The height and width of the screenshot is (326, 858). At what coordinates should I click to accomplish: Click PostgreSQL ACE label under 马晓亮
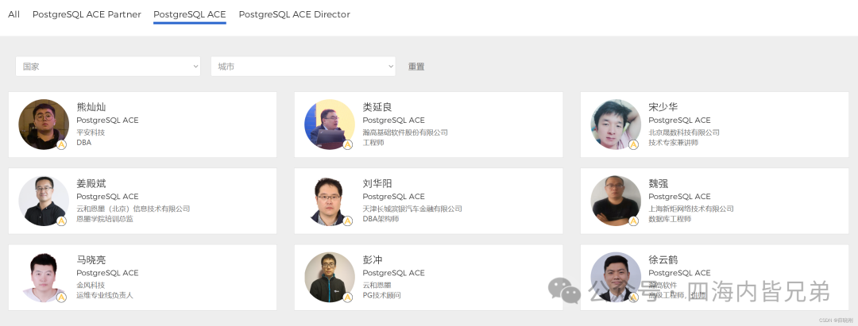click(x=107, y=273)
